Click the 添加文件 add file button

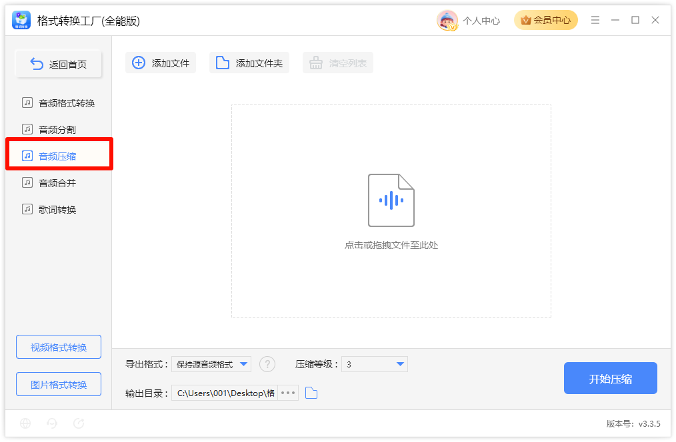161,63
